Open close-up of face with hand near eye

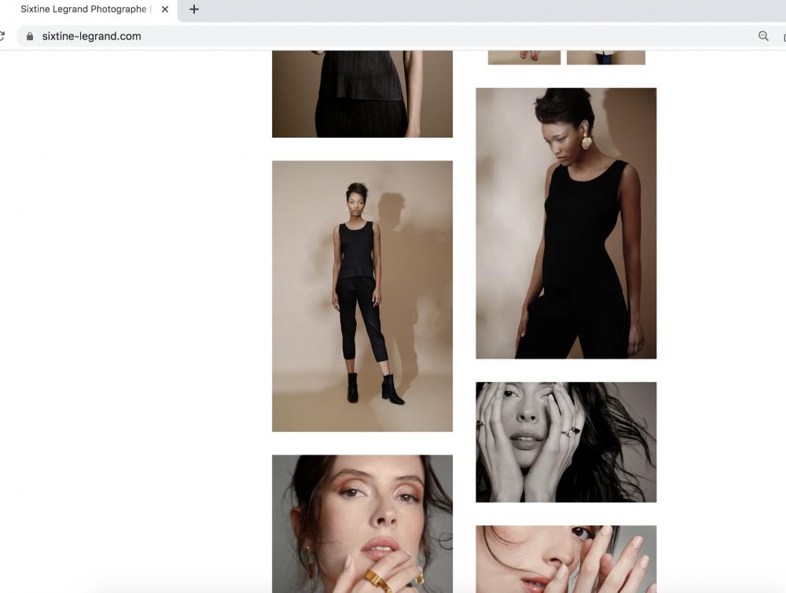566,559
